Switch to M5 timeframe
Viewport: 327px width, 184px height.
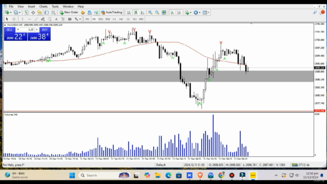[94, 19]
